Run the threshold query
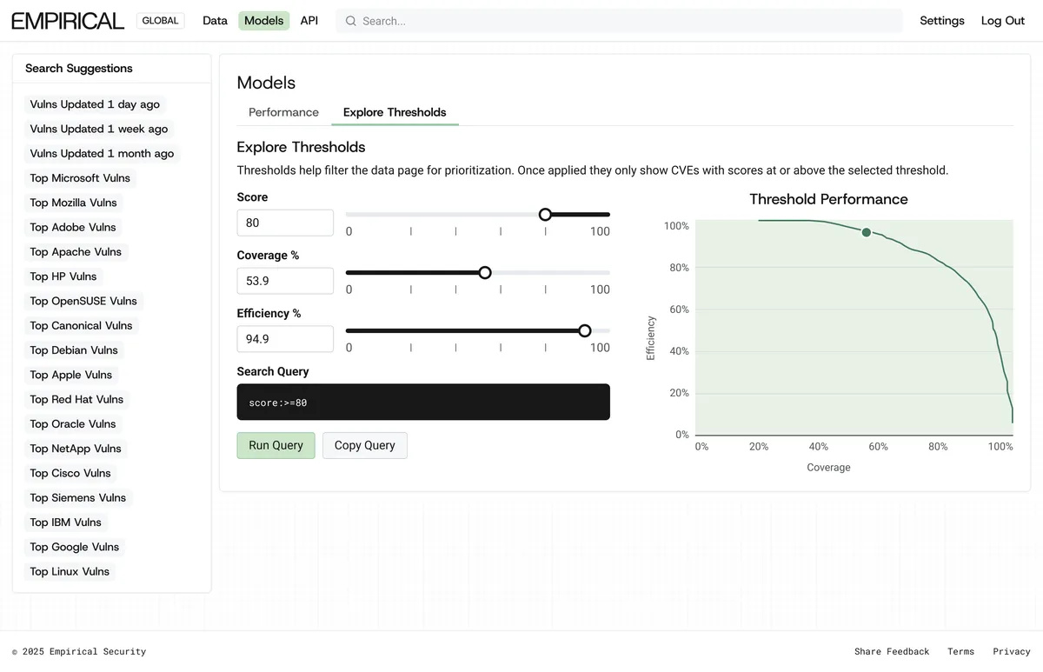Image resolution: width=1043 pixels, height=672 pixels. coord(276,444)
